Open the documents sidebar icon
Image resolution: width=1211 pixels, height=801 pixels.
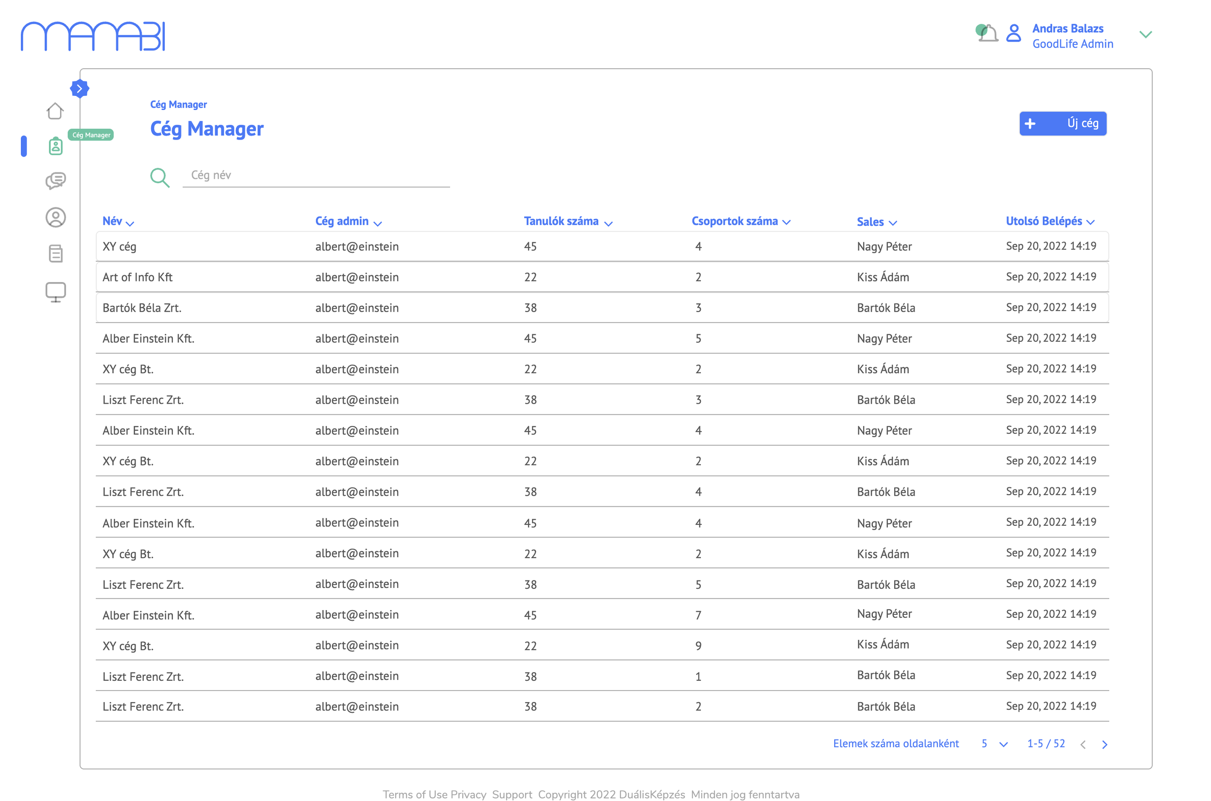coord(55,253)
